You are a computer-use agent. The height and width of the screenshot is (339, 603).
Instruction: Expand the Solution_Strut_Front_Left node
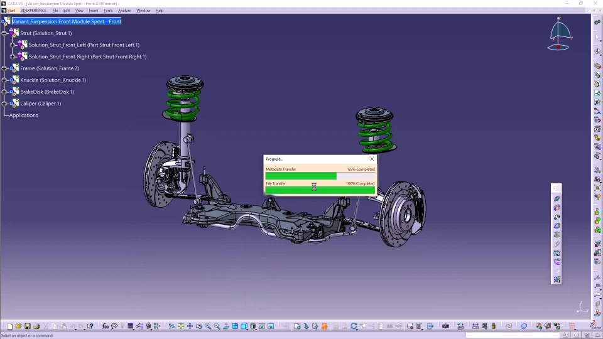click(x=13, y=45)
